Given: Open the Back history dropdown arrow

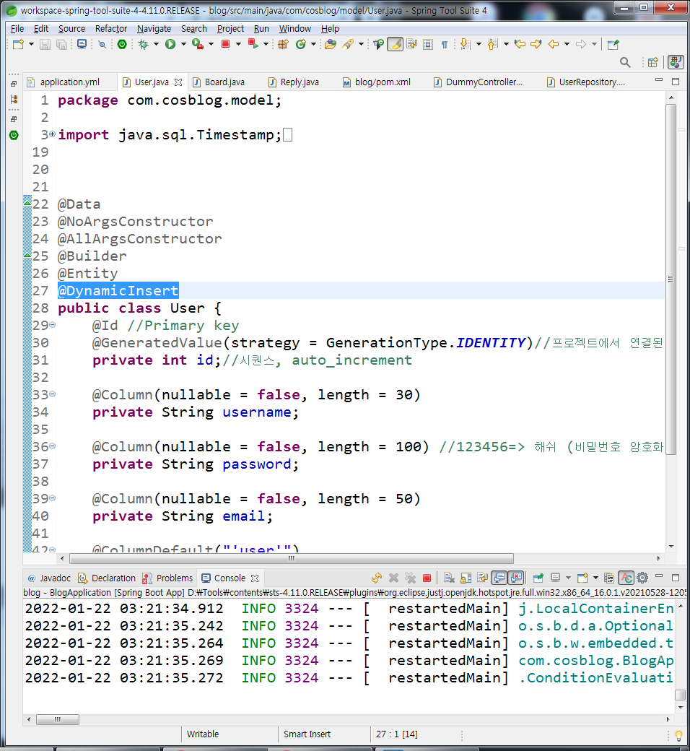Looking at the screenshot, I should click(x=567, y=45).
